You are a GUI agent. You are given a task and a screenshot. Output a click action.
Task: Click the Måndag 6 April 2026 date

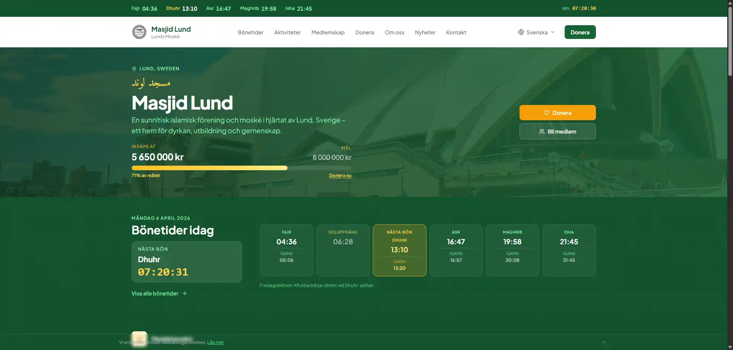[161, 218]
